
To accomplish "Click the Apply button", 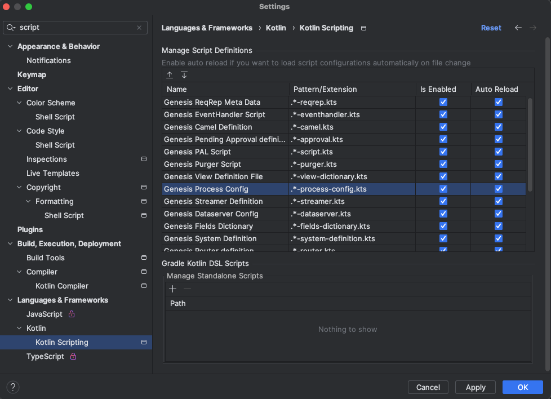I will (475, 387).
